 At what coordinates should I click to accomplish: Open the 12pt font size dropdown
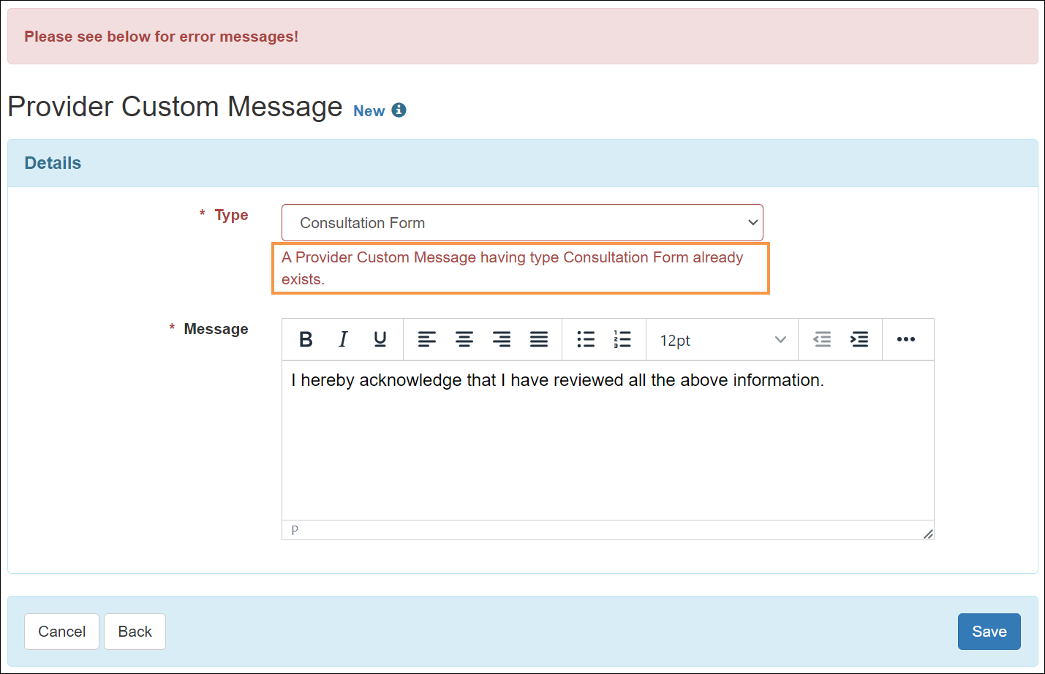click(722, 340)
